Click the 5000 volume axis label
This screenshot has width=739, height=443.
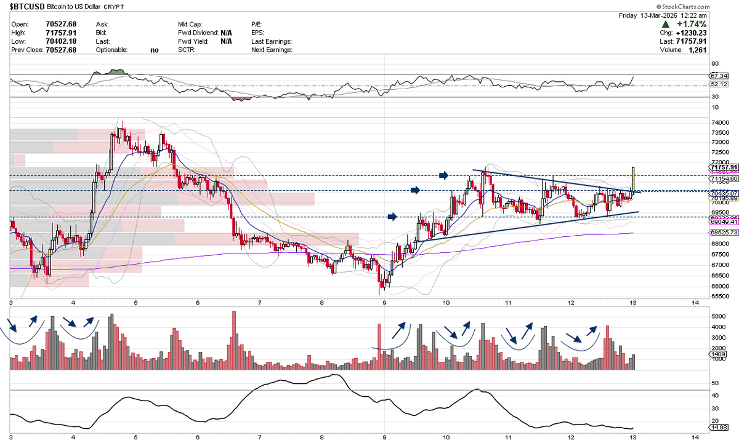[x=718, y=316]
